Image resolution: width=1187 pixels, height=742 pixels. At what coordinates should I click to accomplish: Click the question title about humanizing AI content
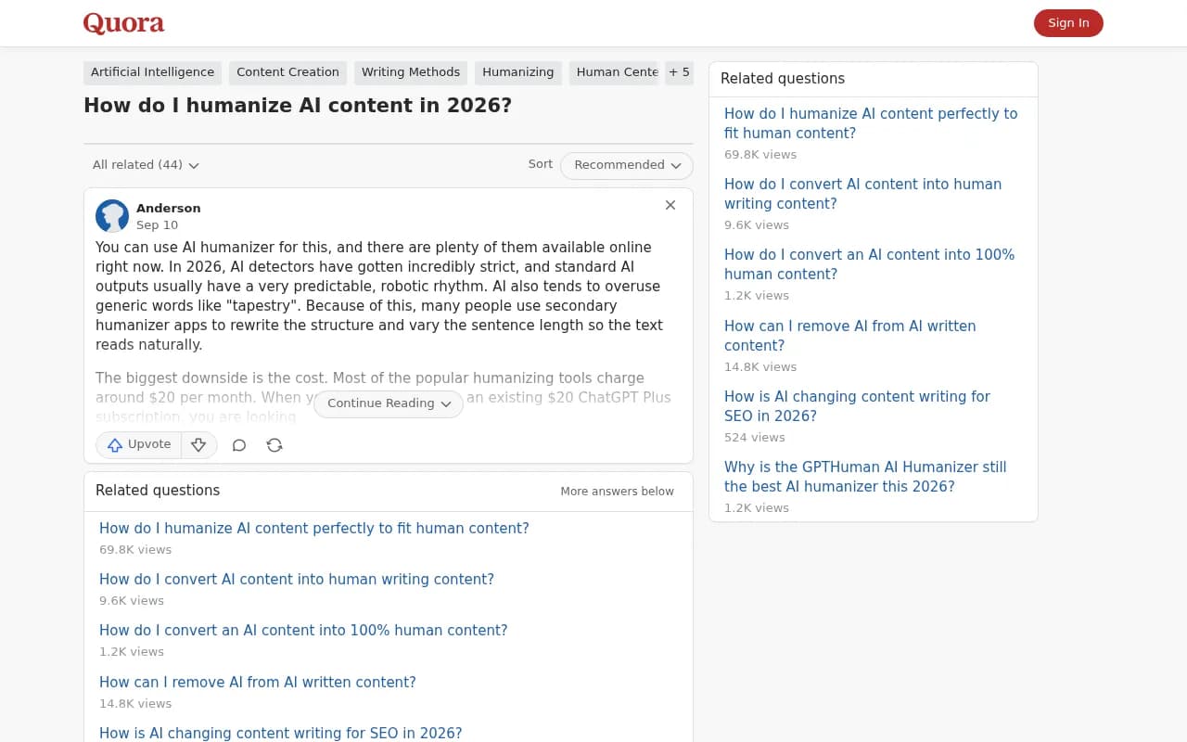coord(298,106)
